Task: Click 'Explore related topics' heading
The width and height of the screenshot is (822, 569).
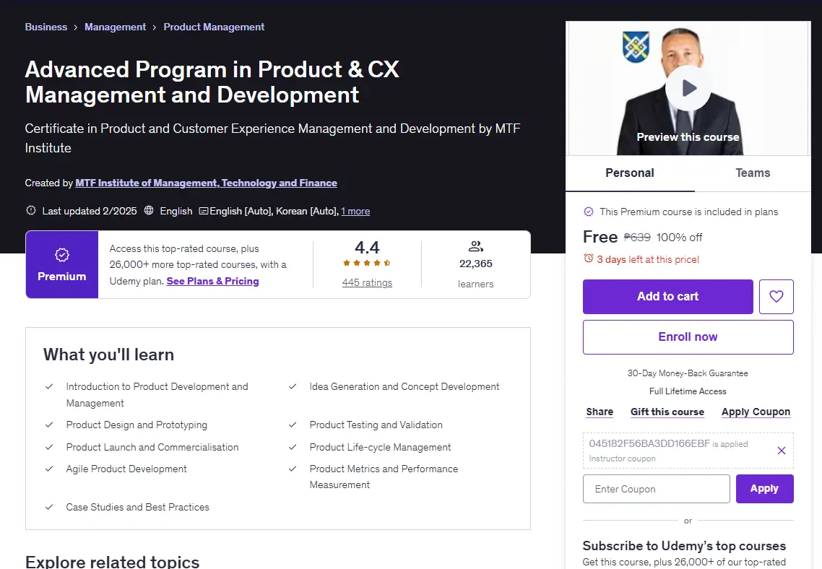Action: tap(112, 562)
